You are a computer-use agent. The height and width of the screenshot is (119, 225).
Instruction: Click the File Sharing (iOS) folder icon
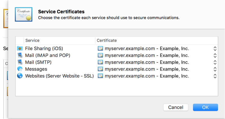[x=20, y=48]
